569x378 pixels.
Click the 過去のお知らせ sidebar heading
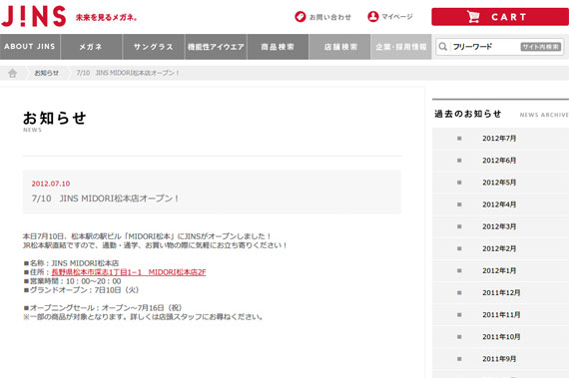468,114
